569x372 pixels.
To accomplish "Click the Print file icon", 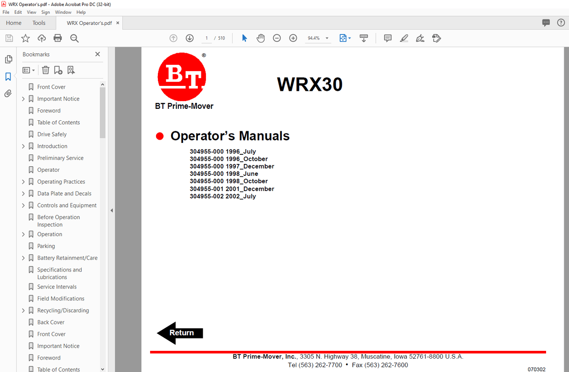I will coord(58,39).
